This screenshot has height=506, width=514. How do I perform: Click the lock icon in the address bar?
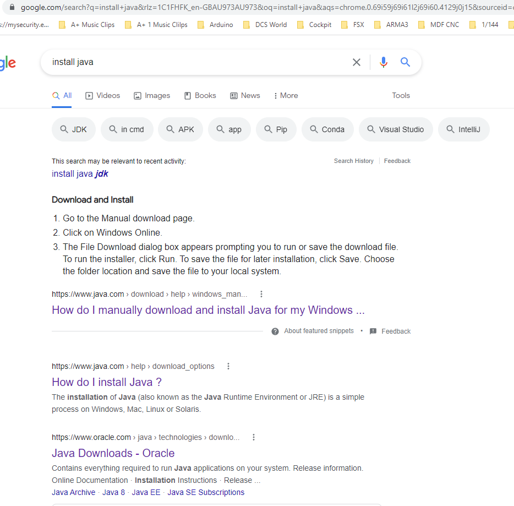12,7
